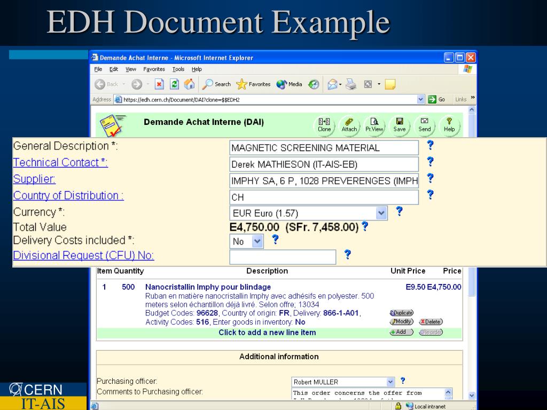Open the File menu
547x410 pixels.
point(98,69)
